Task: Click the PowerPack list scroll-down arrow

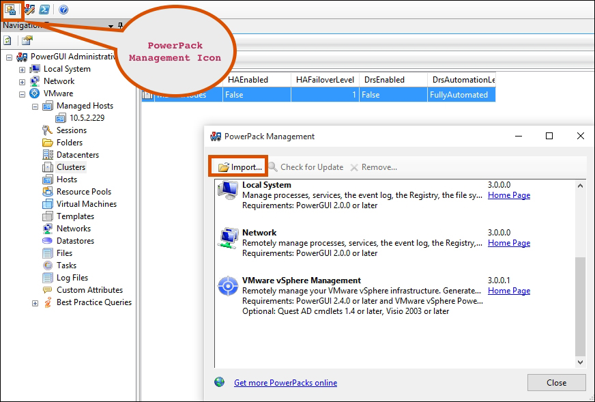Action: pos(580,362)
